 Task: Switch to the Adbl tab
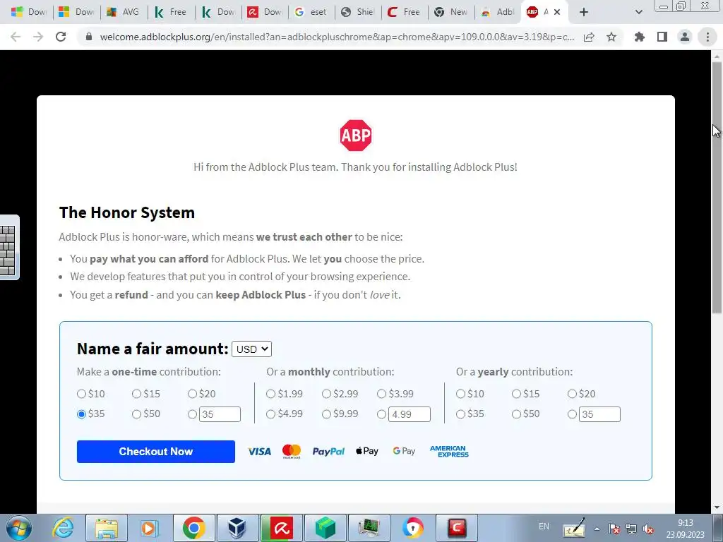click(x=498, y=12)
